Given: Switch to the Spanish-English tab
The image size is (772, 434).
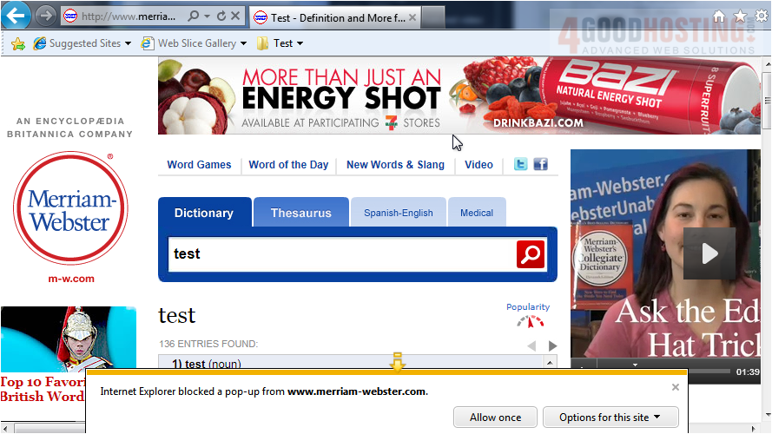Looking at the screenshot, I should tap(398, 213).
